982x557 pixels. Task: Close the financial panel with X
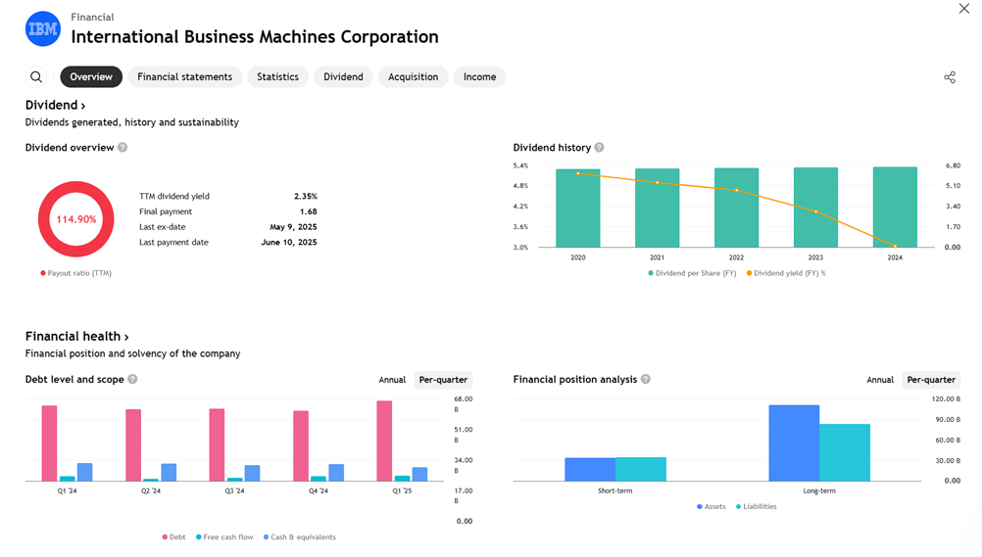point(963,8)
